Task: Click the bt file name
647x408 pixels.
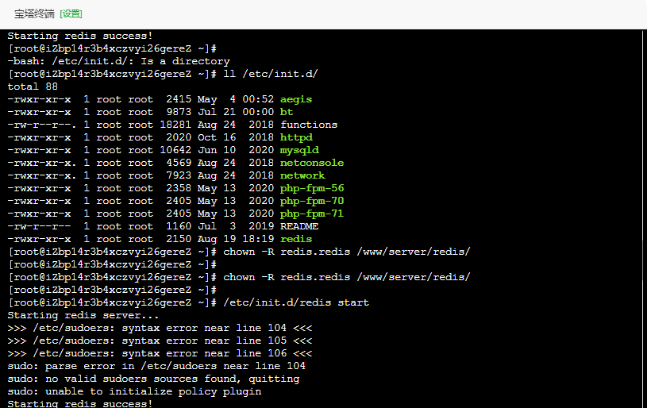Action: [287, 112]
